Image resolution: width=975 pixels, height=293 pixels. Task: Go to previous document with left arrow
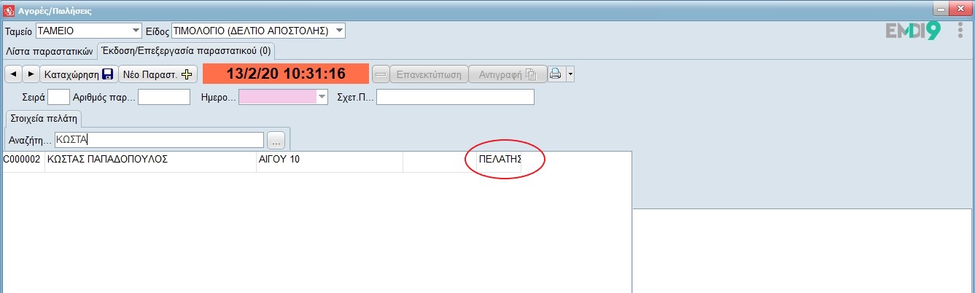(x=13, y=74)
